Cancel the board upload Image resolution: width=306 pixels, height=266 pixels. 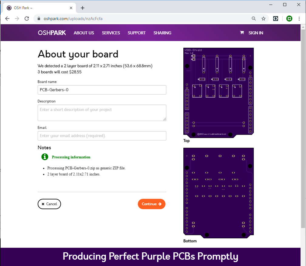click(49, 204)
